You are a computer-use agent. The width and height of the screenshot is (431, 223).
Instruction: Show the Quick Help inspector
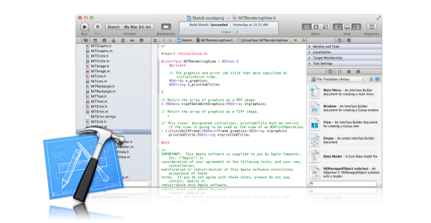point(349,40)
